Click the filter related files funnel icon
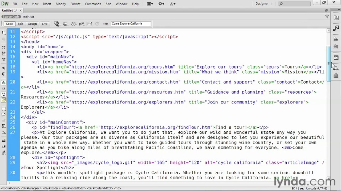 pyautogui.click(x=327, y=17)
